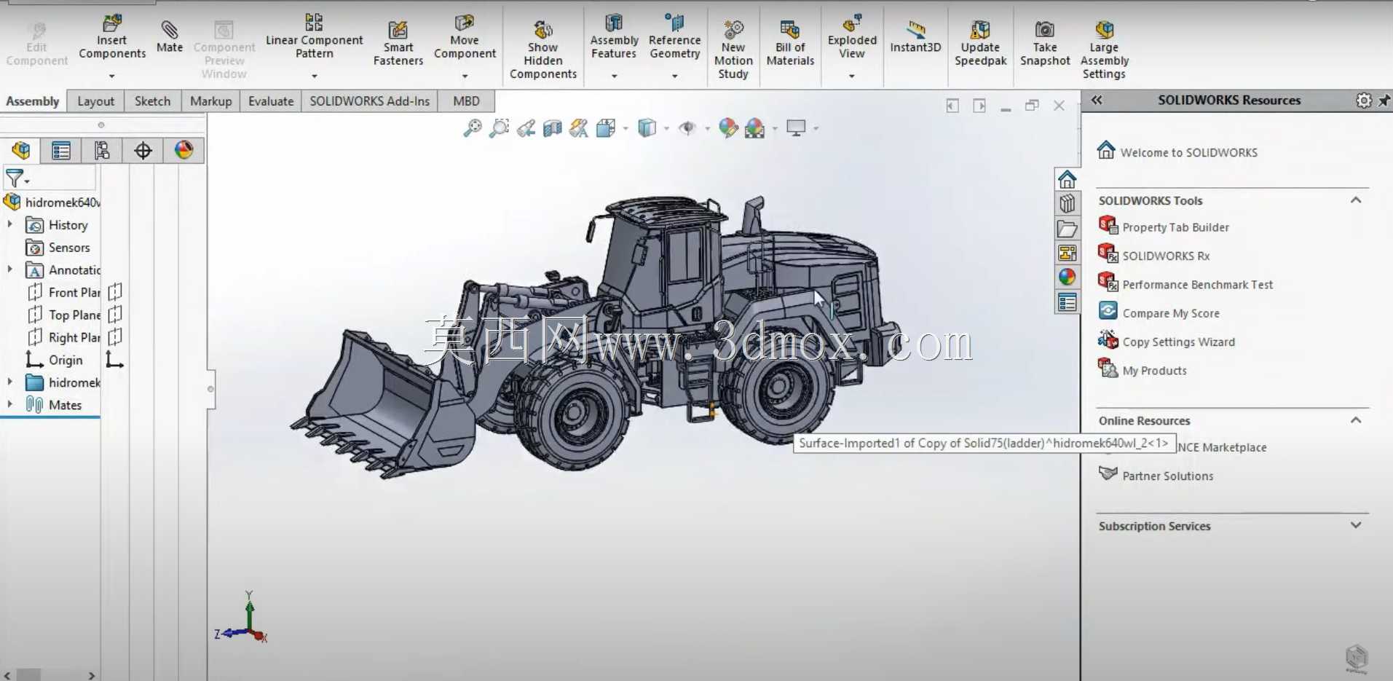Screen dimensions: 1393x681
Task: Open Assembly Features tool
Action: pos(614,37)
